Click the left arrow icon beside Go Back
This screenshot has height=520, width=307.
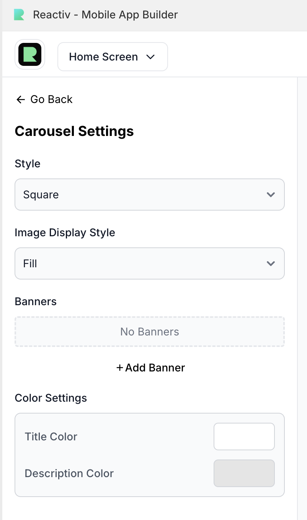20,100
